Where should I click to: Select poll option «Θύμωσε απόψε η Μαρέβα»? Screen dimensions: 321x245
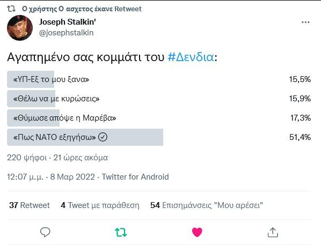point(159,118)
